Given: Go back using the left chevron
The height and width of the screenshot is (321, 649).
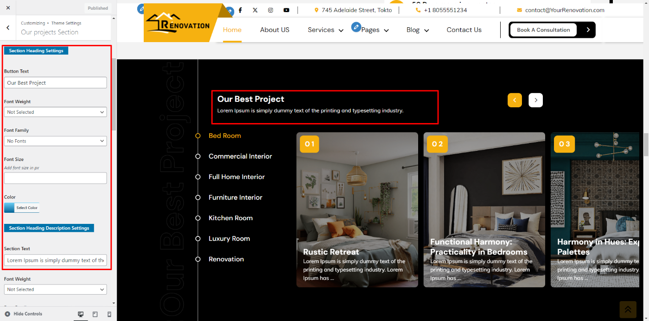Looking at the screenshot, I should click(8, 28).
